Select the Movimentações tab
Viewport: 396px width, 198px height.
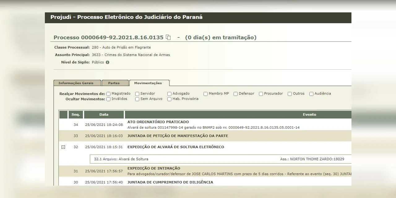click(x=148, y=83)
